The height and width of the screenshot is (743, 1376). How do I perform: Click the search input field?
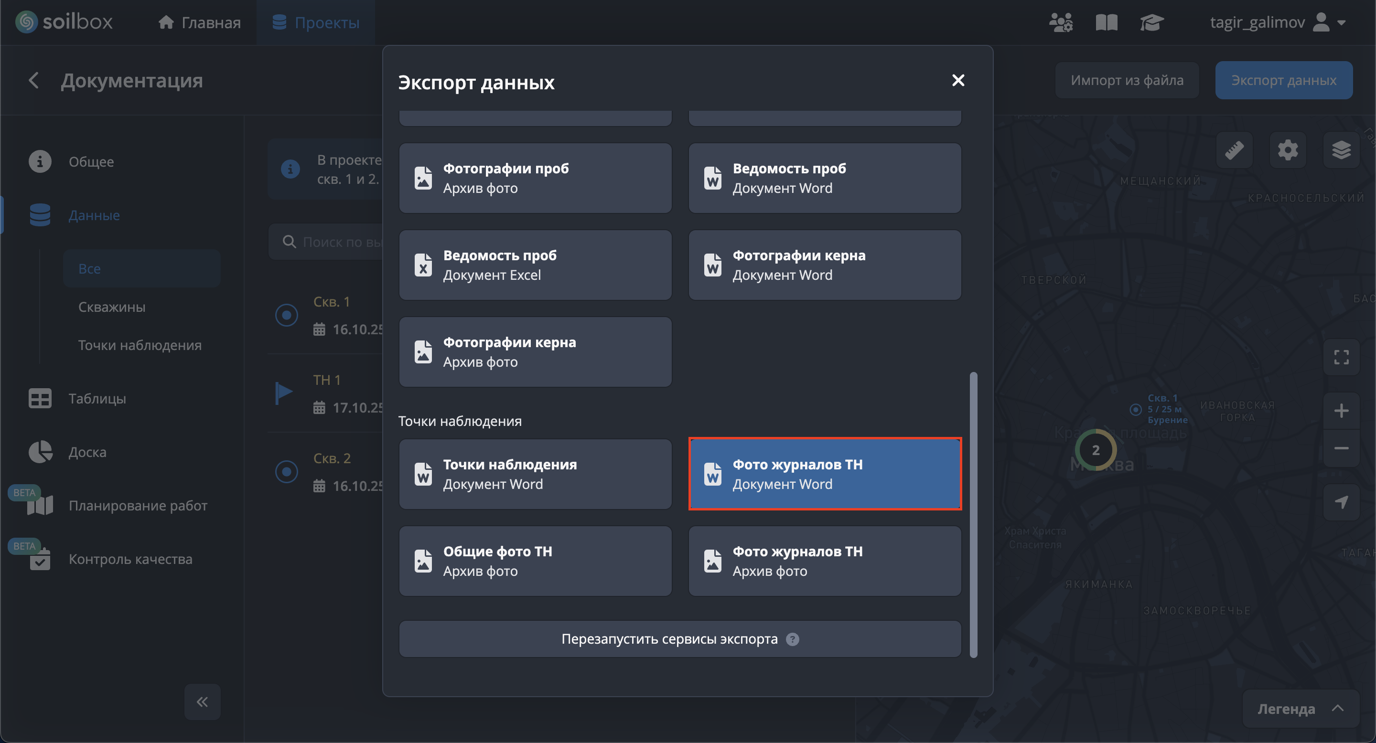(x=342, y=242)
